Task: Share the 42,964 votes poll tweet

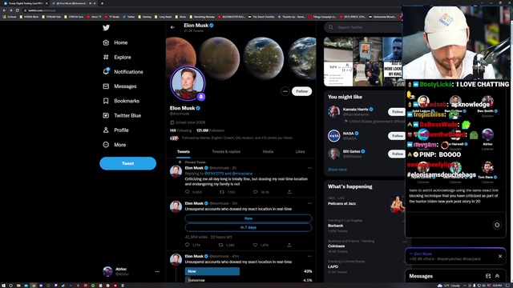Action: coord(289,245)
